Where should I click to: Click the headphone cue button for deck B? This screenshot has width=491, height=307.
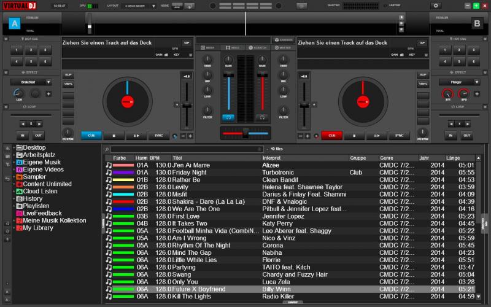click(x=262, y=117)
